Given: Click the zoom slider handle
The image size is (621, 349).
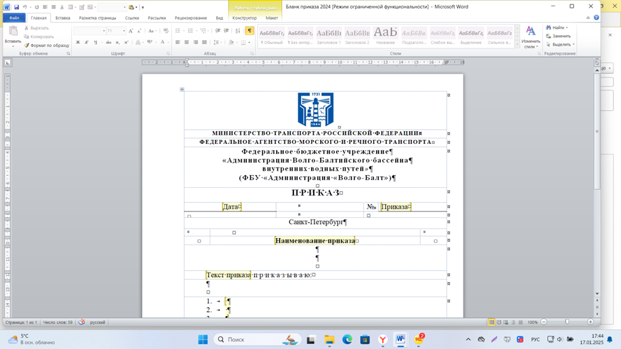Looking at the screenshot, I should click(x=567, y=322).
